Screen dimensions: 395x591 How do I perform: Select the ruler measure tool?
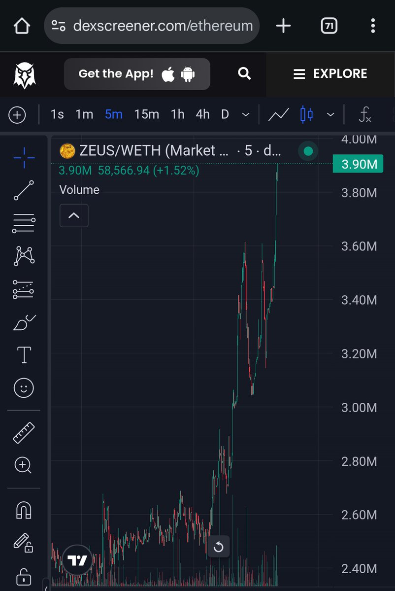pyautogui.click(x=24, y=433)
